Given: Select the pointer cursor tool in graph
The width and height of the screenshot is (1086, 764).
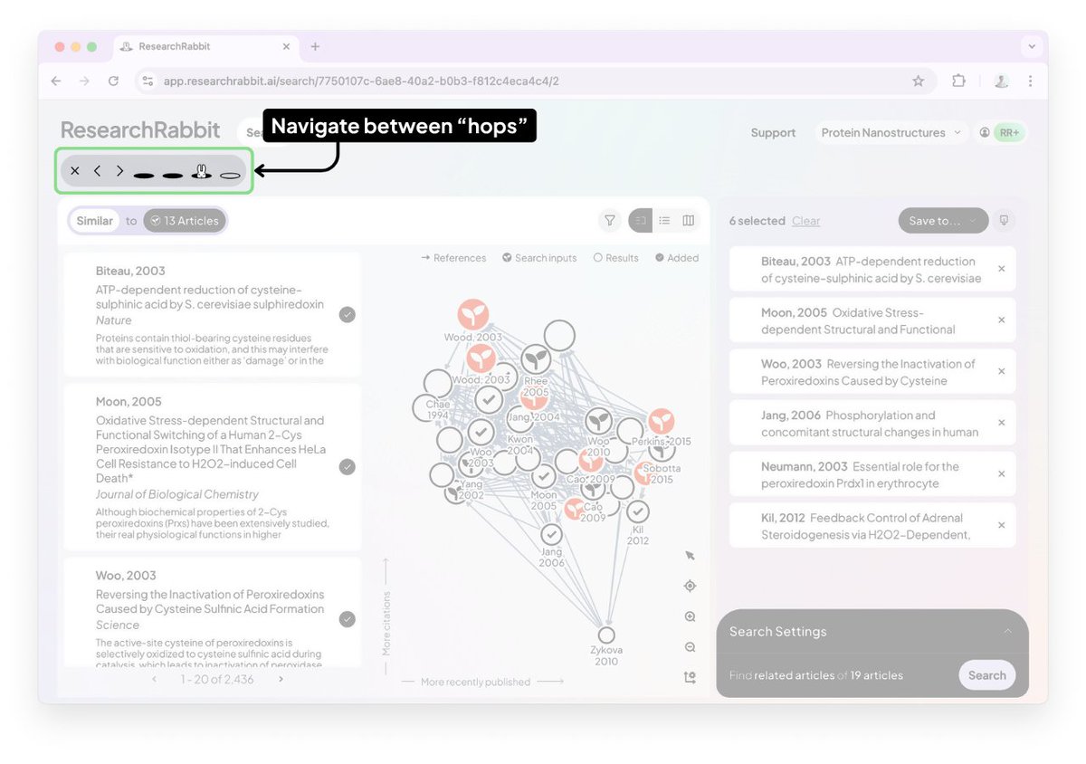Looking at the screenshot, I should click(690, 556).
